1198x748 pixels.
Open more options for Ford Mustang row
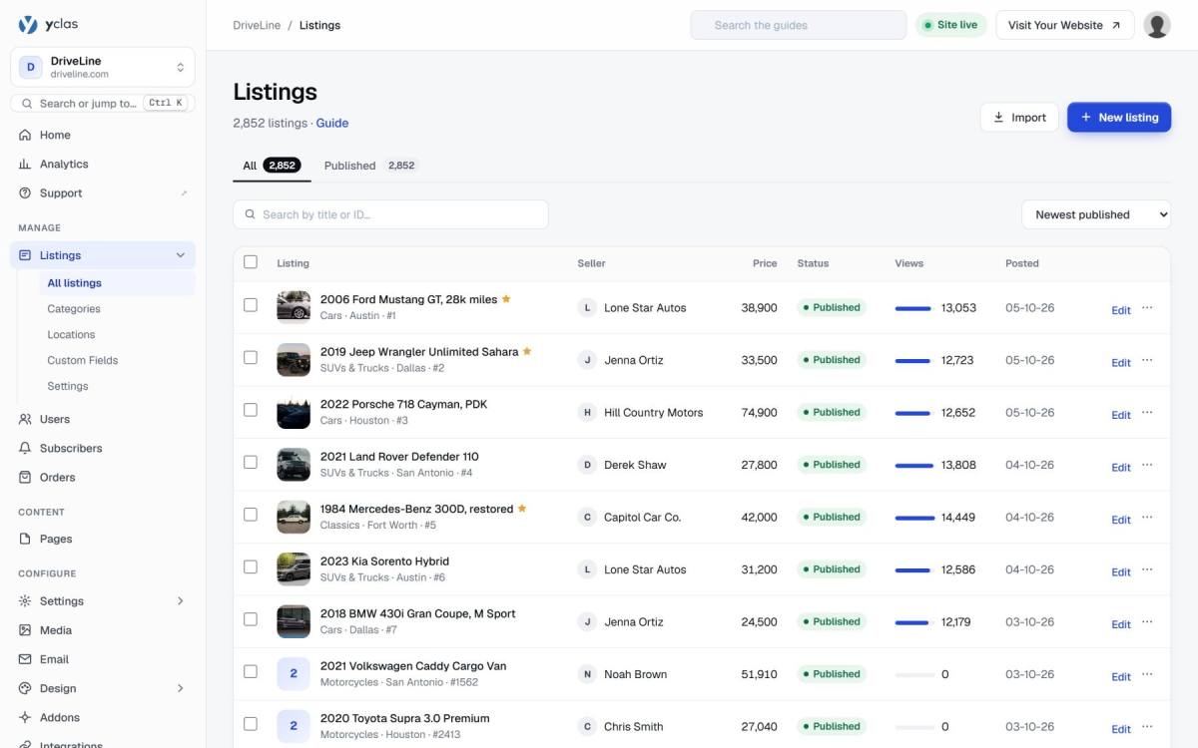pos(1147,308)
